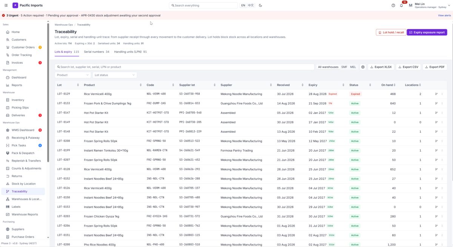Click the Pack & Despatch box icon
The height and width of the screenshot is (247, 453).
(8, 153)
